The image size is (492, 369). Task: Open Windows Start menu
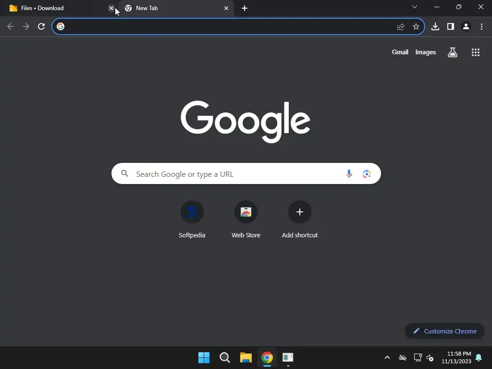click(204, 357)
